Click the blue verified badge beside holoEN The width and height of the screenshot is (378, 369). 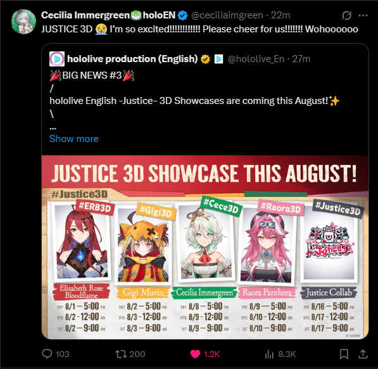pos(182,15)
